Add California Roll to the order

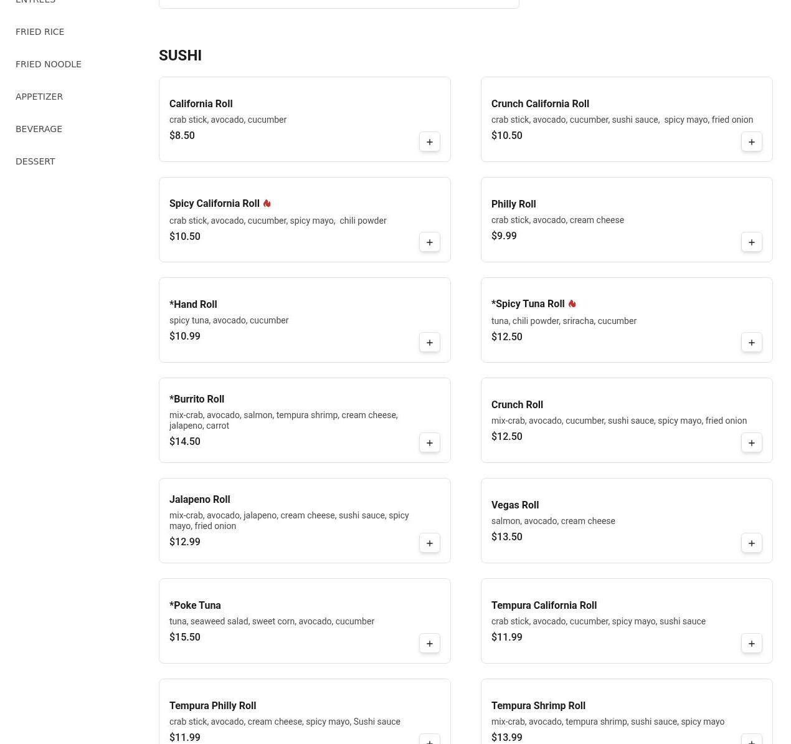(429, 142)
